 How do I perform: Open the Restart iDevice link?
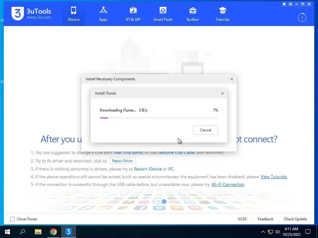click(148, 169)
